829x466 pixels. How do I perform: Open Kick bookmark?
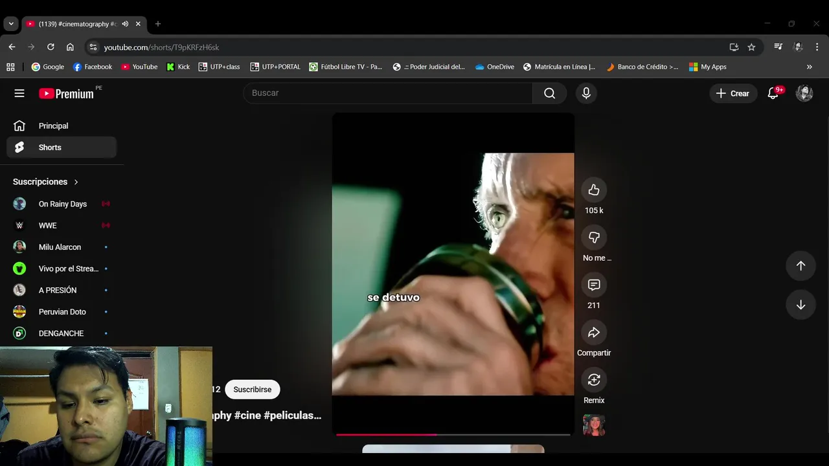(178, 67)
